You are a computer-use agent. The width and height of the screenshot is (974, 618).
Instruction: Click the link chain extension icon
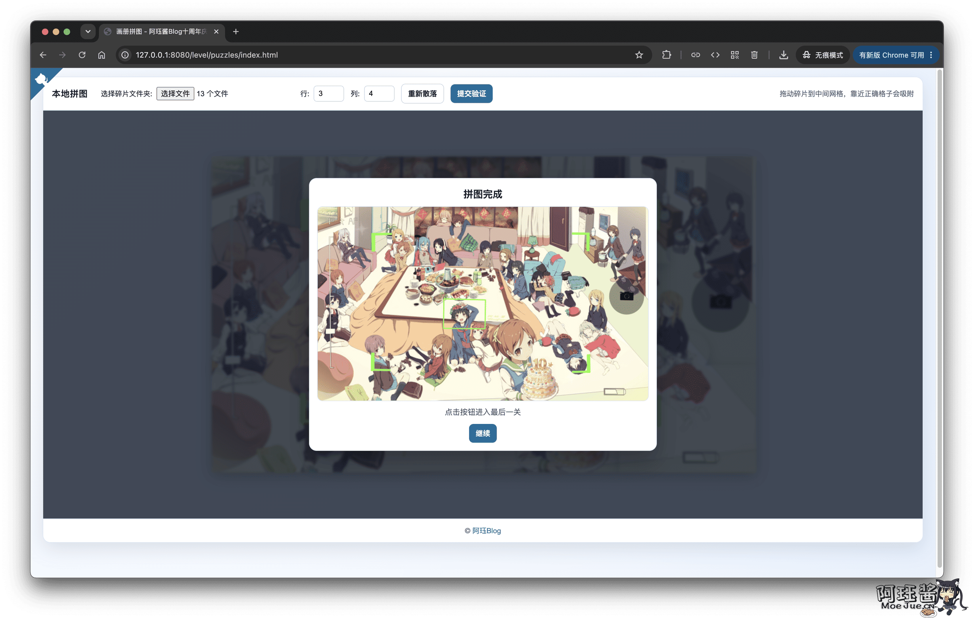(695, 55)
